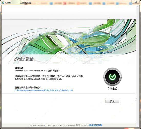This screenshot has height=129, width=141.
Task: Select the 感谢您激活 heading text
Action: (24, 59)
